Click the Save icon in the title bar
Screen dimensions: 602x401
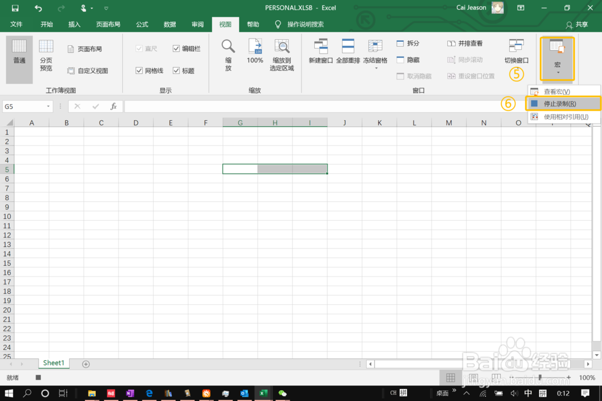(15, 8)
